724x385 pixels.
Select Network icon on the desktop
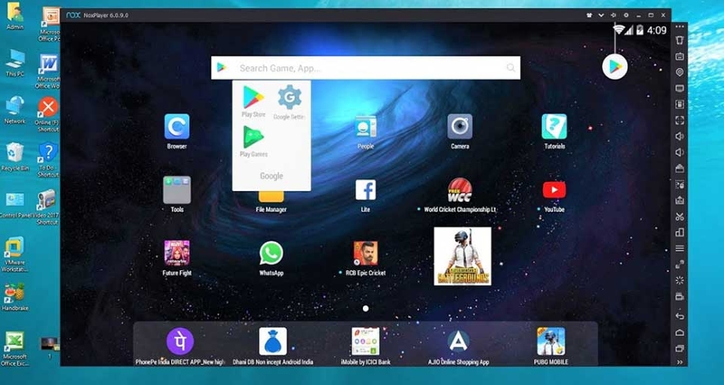(x=15, y=110)
